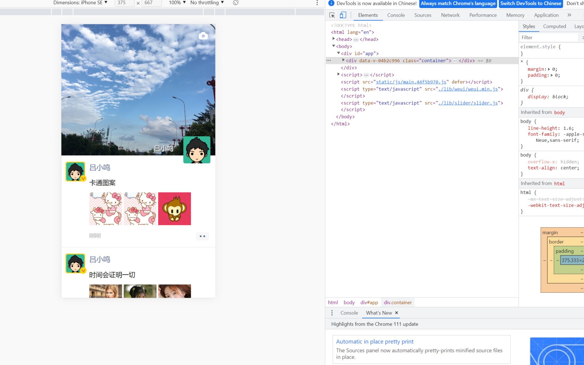Open the Network tab
Screen dimensions: 584x365
pos(450,15)
